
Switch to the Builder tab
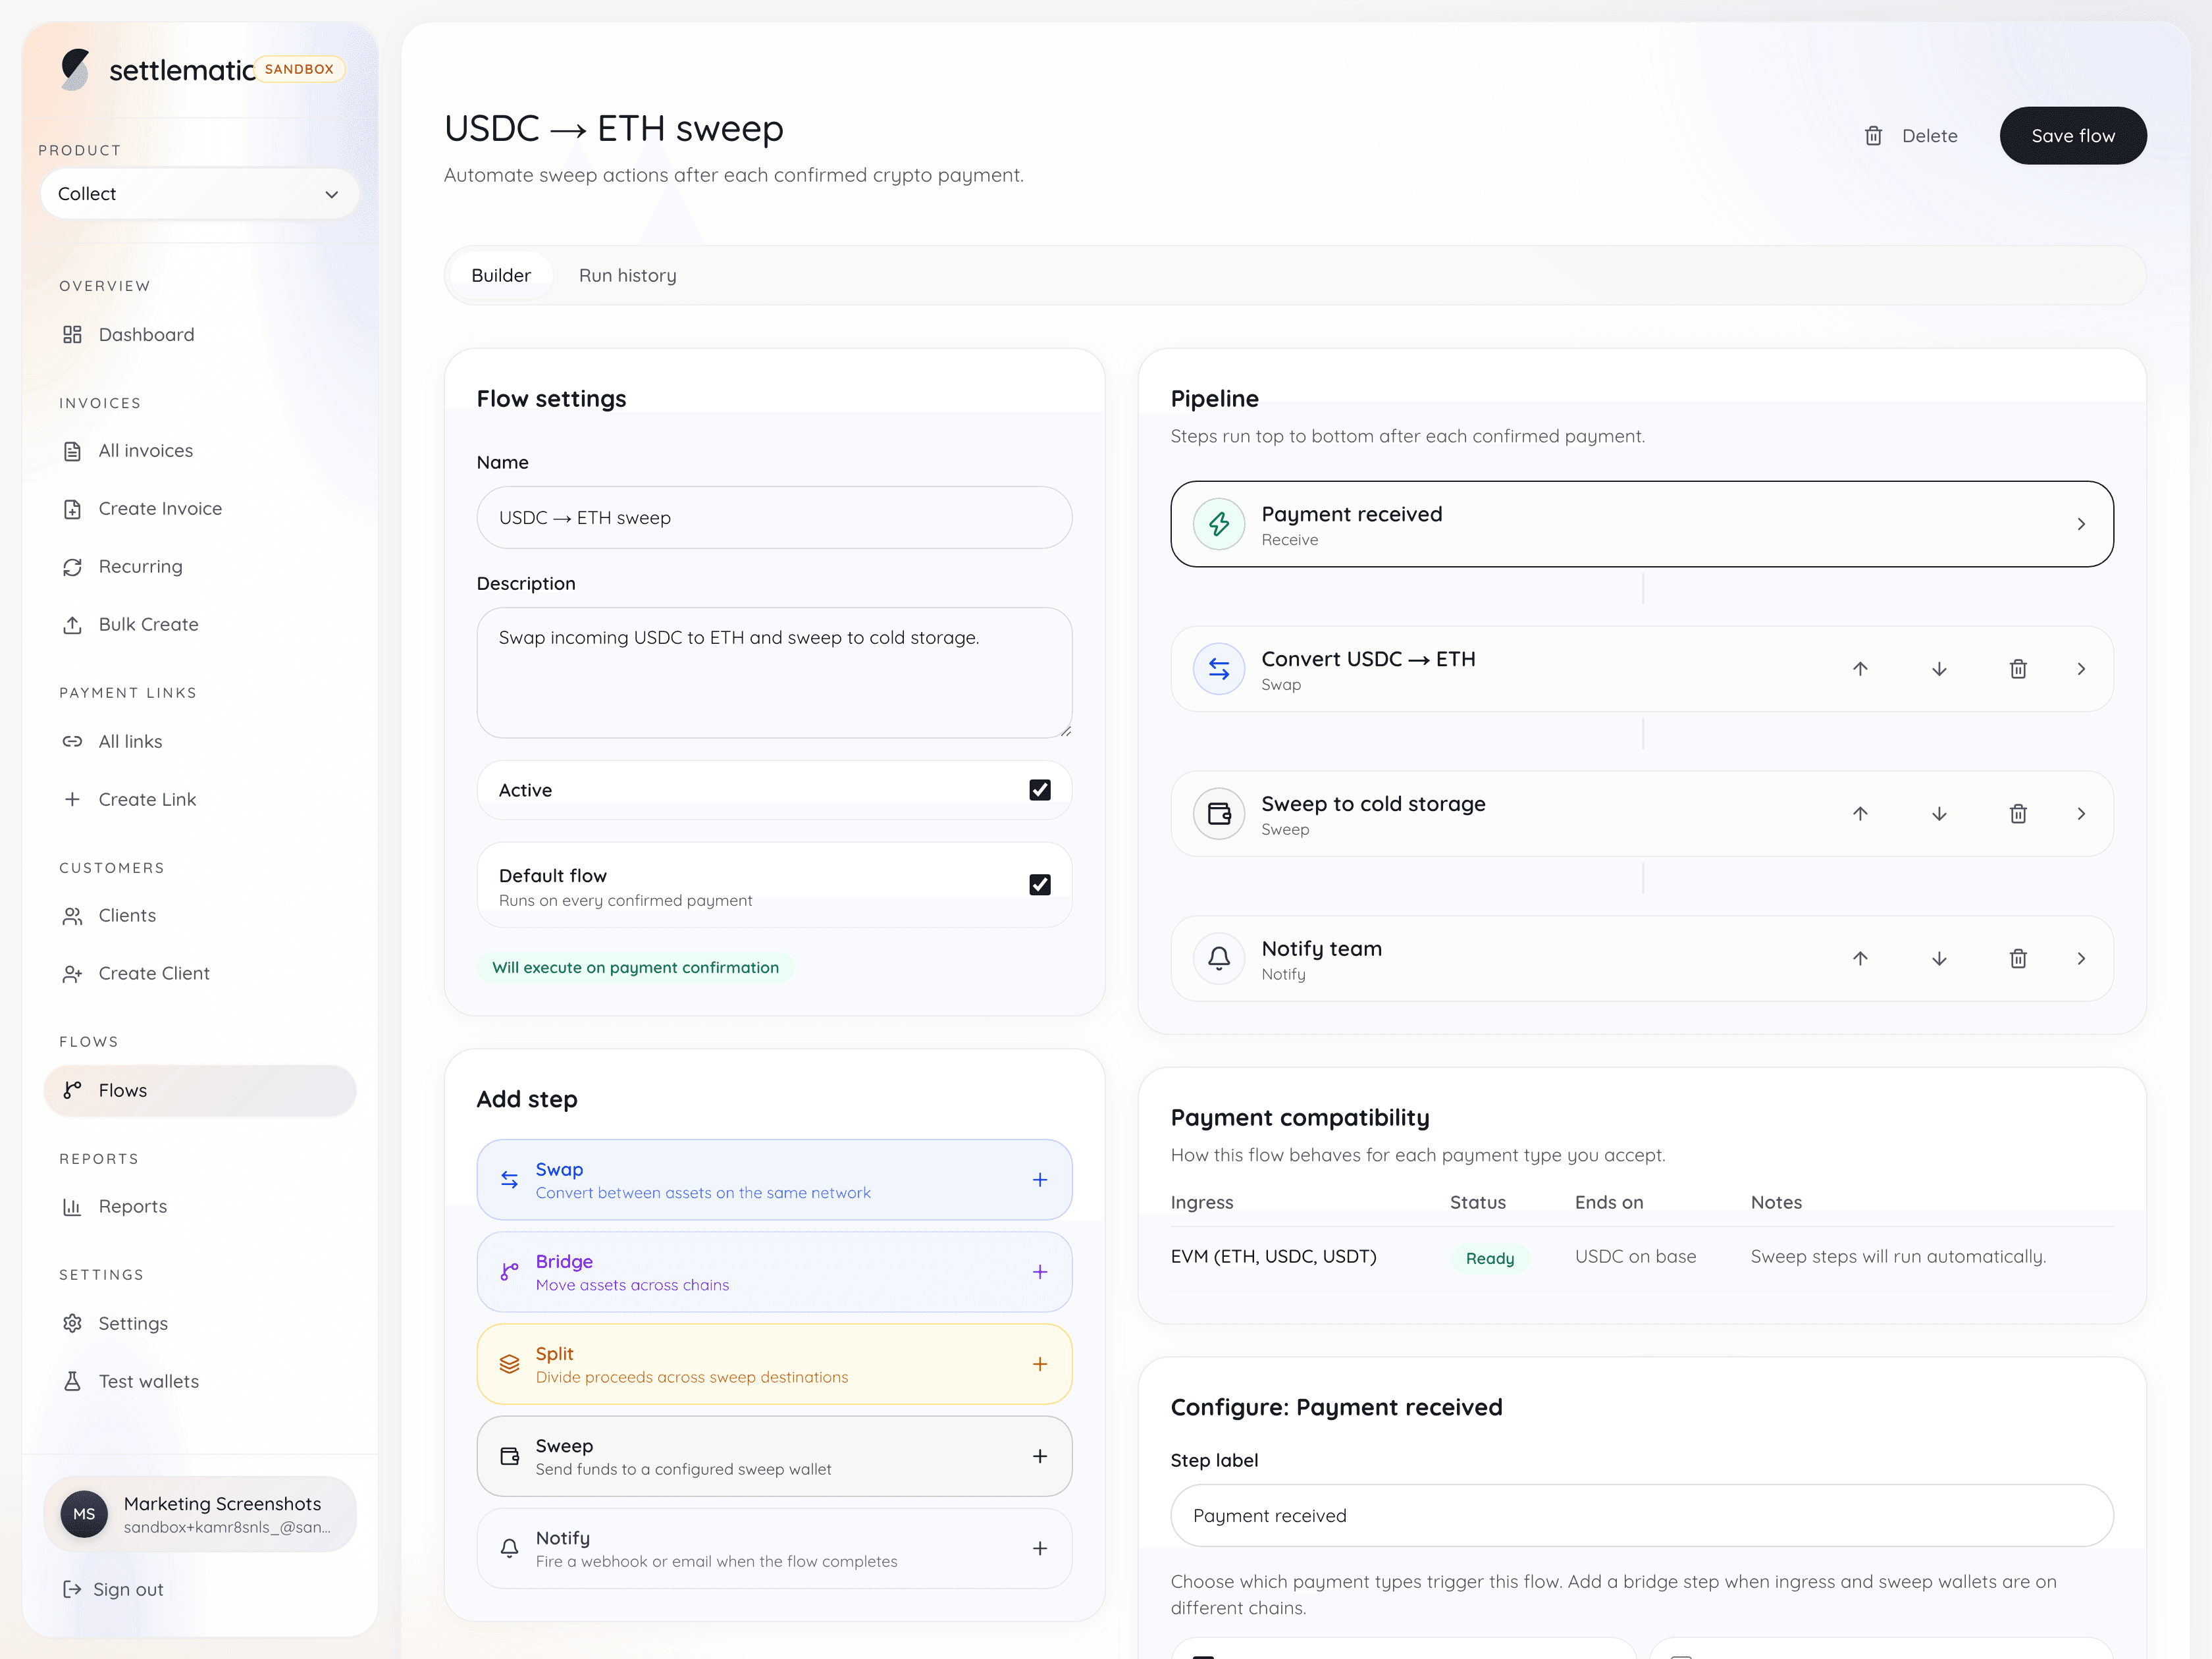(501, 276)
